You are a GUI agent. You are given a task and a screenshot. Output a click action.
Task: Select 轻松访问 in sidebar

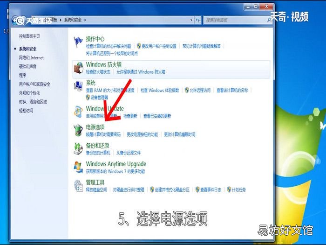(x=26, y=111)
